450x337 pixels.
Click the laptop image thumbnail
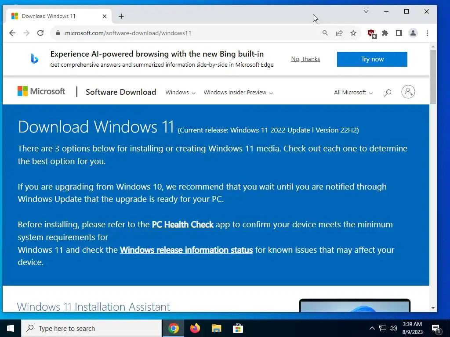click(355, 305)
